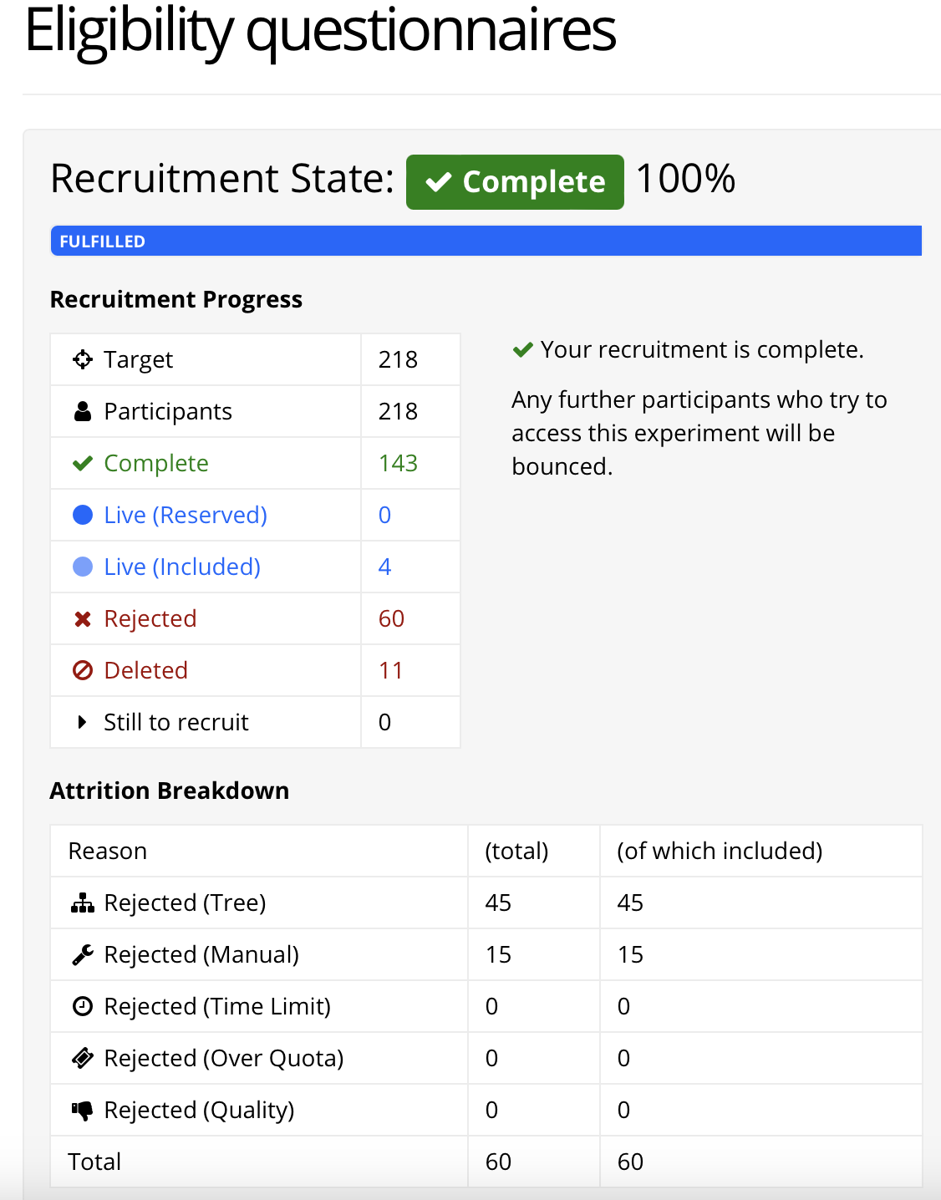941x1200 pixels.
Task: Open the Live (Included) link
Action: click(x=182, y=567)
